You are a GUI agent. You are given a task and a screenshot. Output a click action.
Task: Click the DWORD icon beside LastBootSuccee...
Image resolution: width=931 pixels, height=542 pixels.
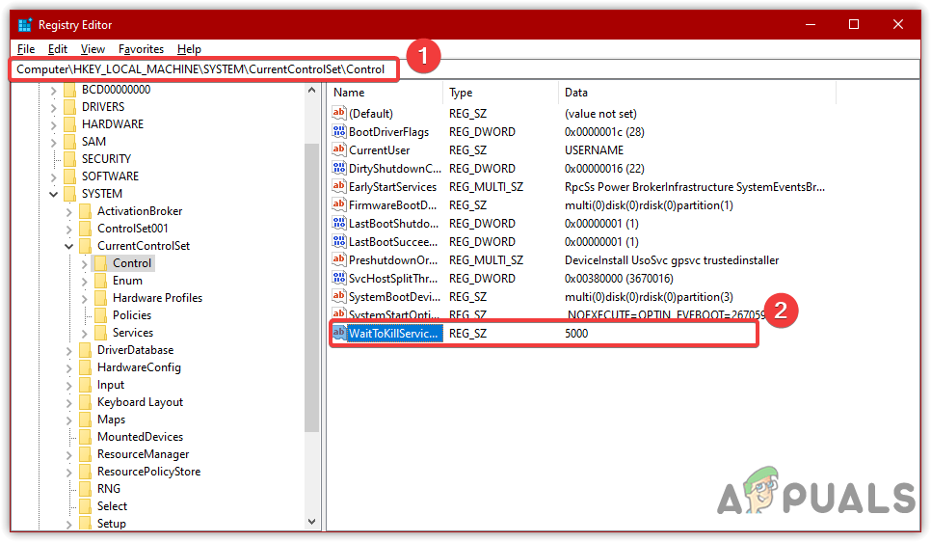(339, 242)
